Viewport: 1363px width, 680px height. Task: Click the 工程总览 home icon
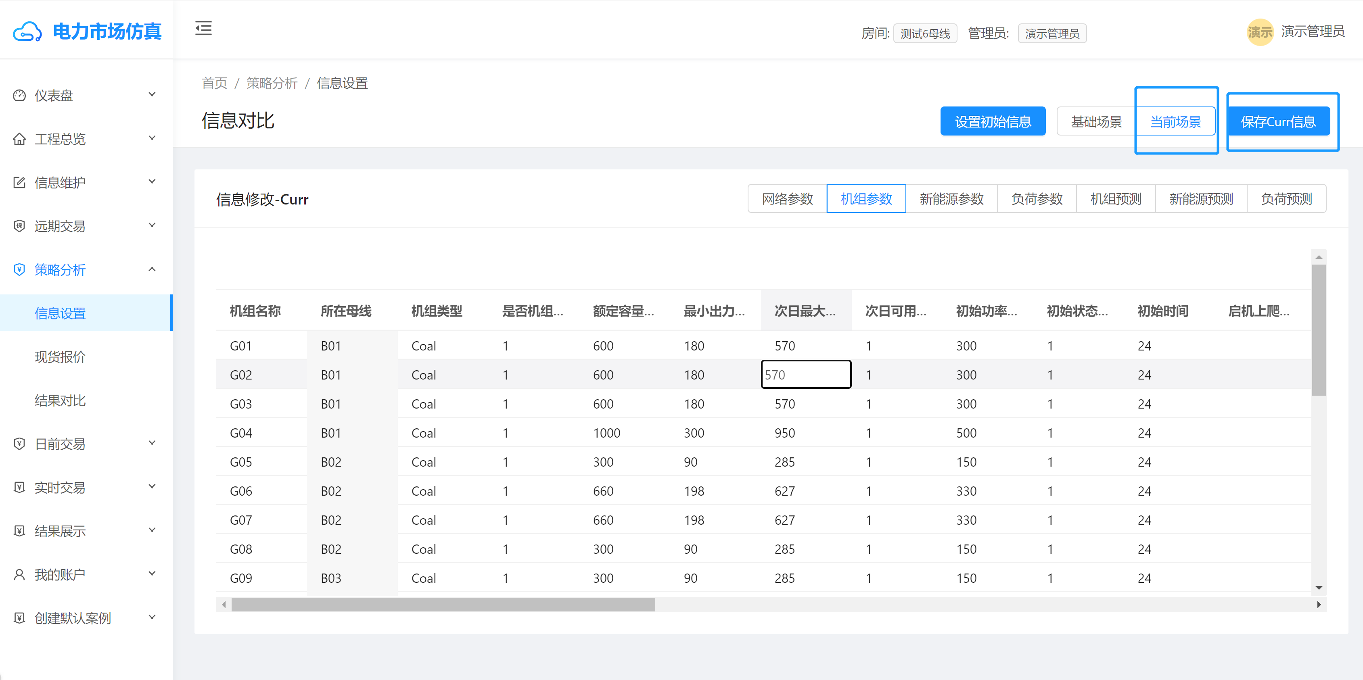pos(19,139)
